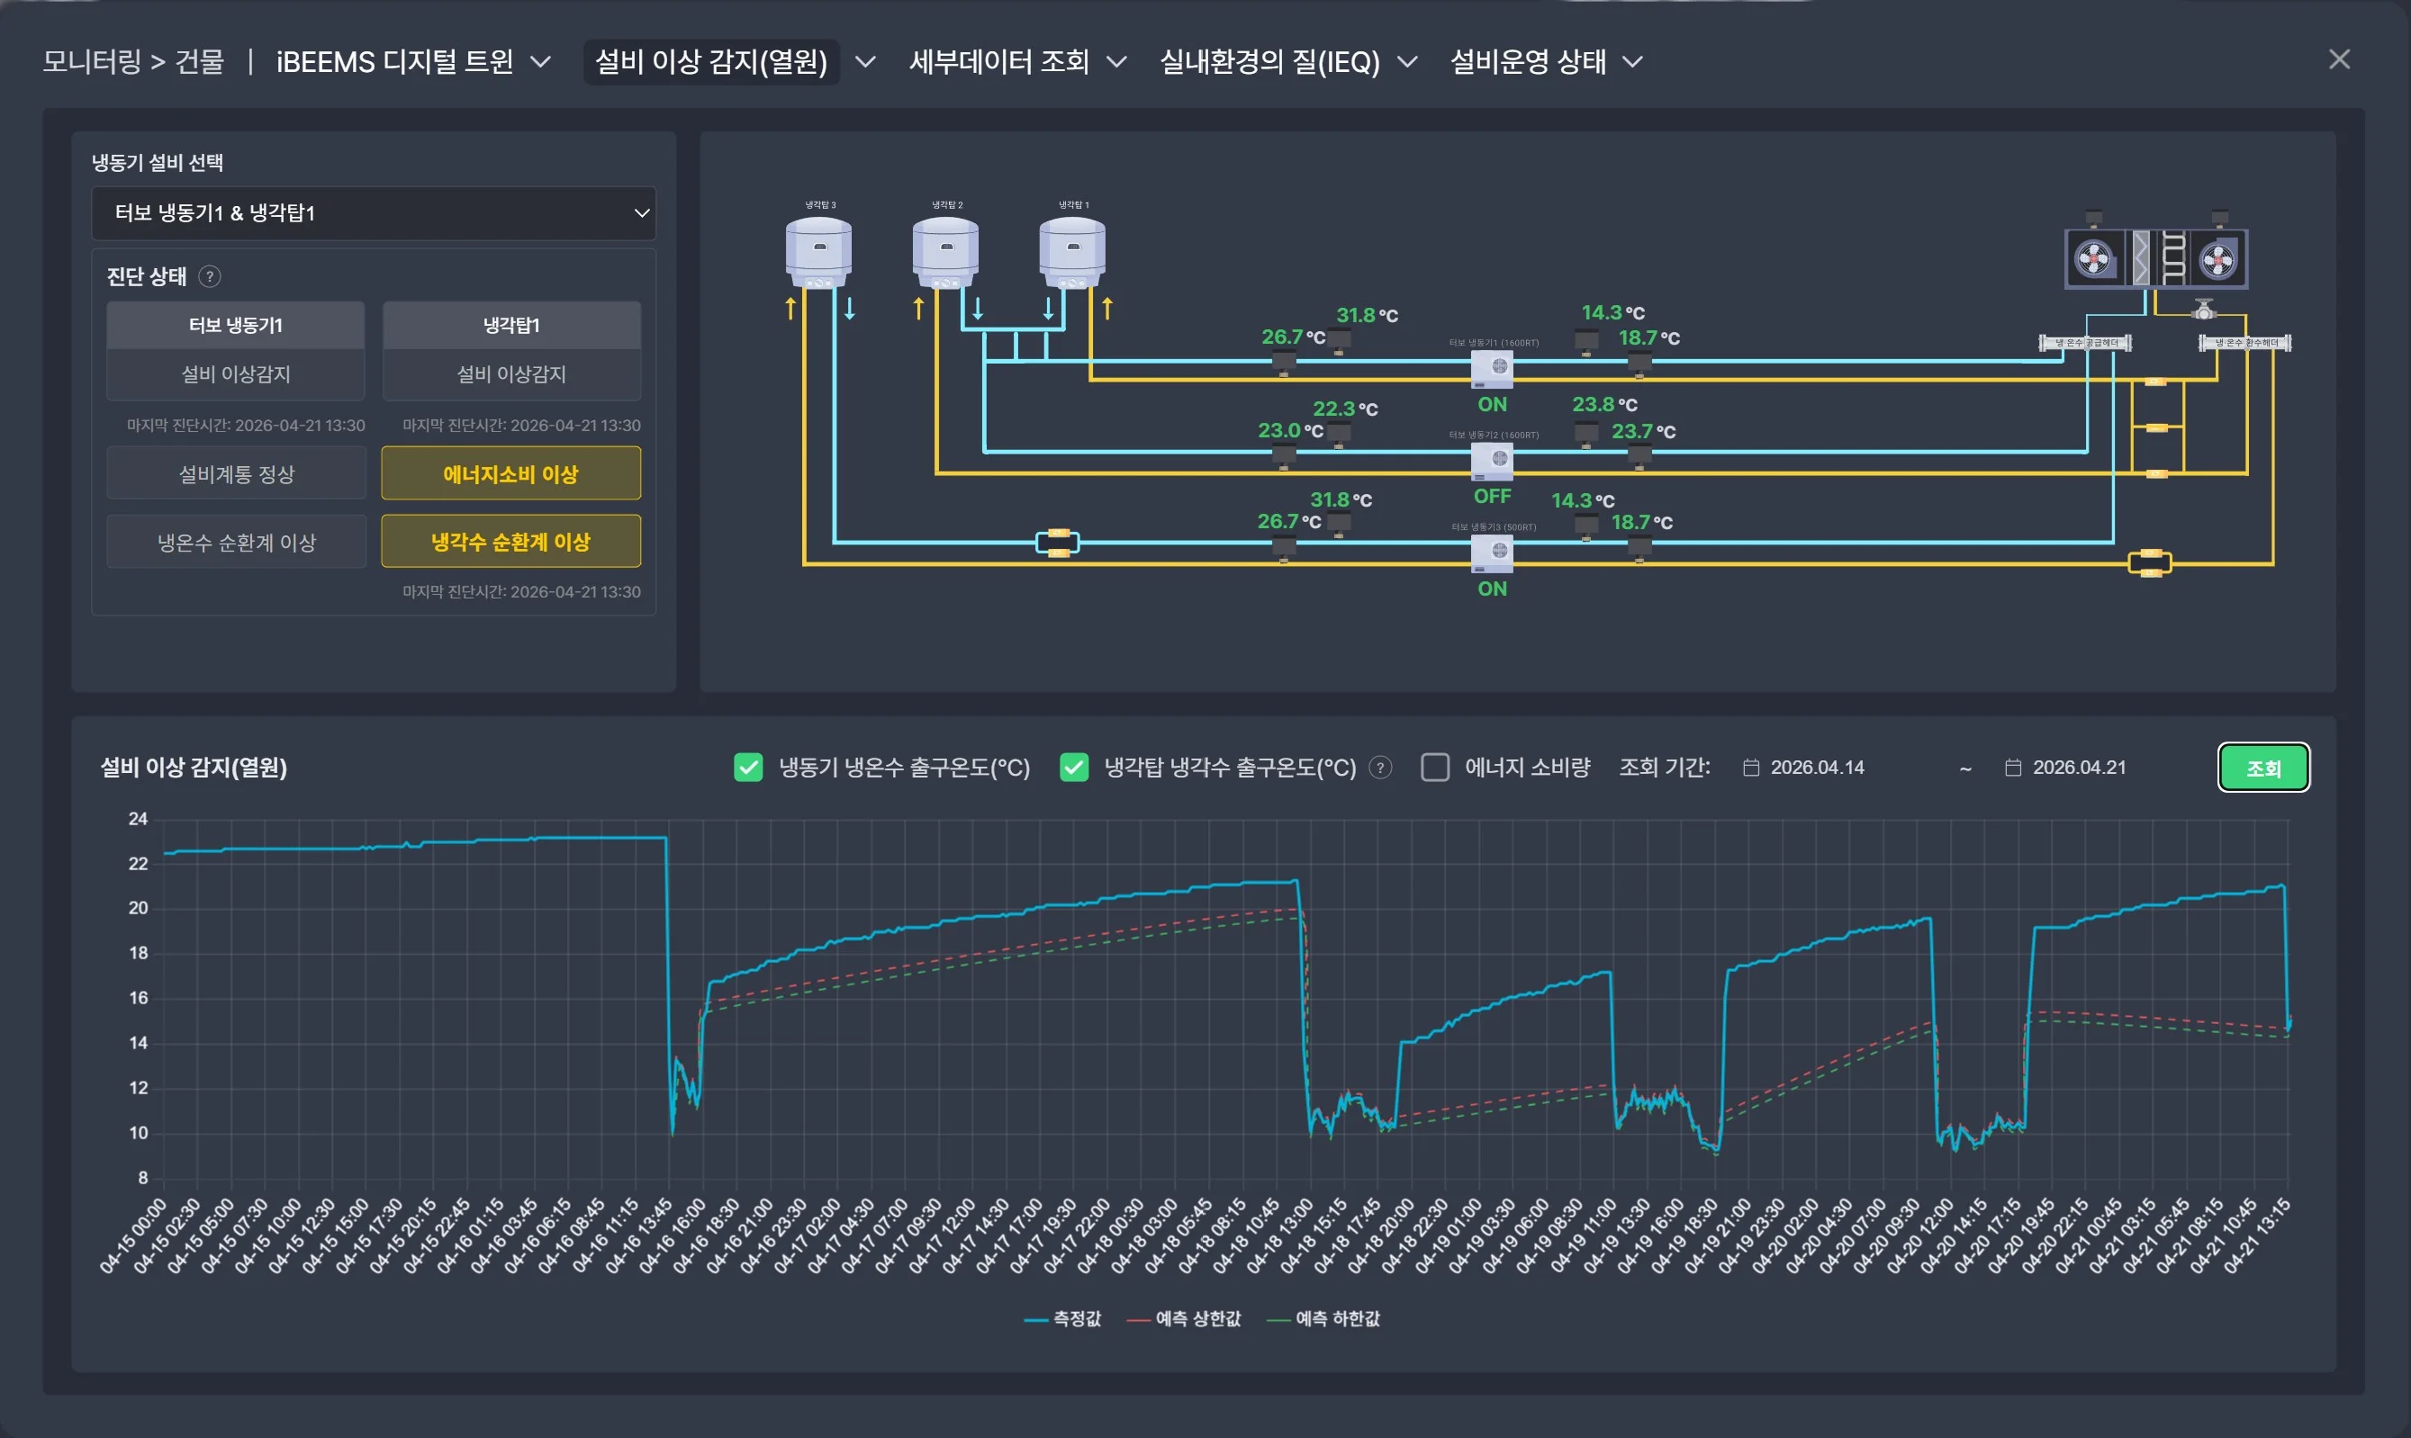2411x1438 pixels.
Task: Expand the iBEEMS 디지털 트윈 menu chevron
Action: coord(541,62)
